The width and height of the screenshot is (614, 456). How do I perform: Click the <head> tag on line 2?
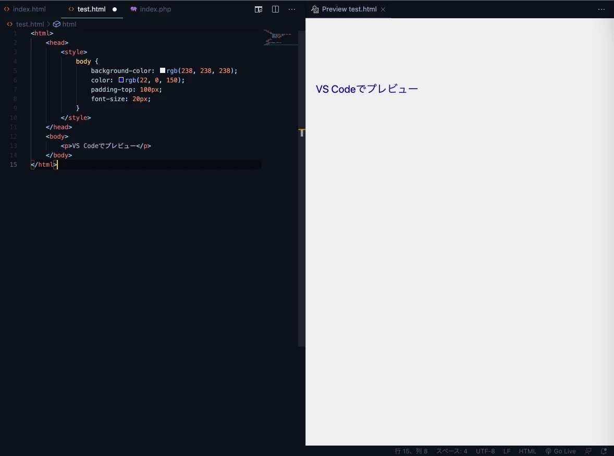tap(57, 43)
